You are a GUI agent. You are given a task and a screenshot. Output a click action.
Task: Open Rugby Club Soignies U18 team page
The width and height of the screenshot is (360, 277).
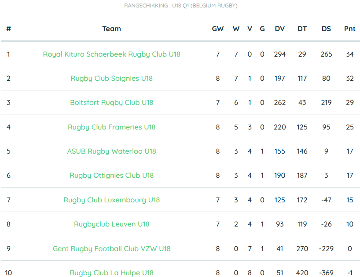[112, 78]
